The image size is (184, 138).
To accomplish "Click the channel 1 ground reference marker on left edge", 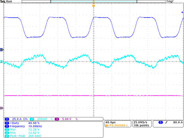I will [x=2, y=50].
